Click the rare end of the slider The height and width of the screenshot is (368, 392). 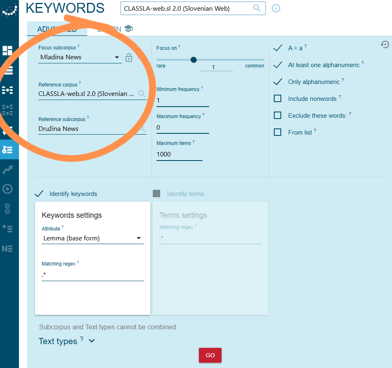[x=161, y=66]
